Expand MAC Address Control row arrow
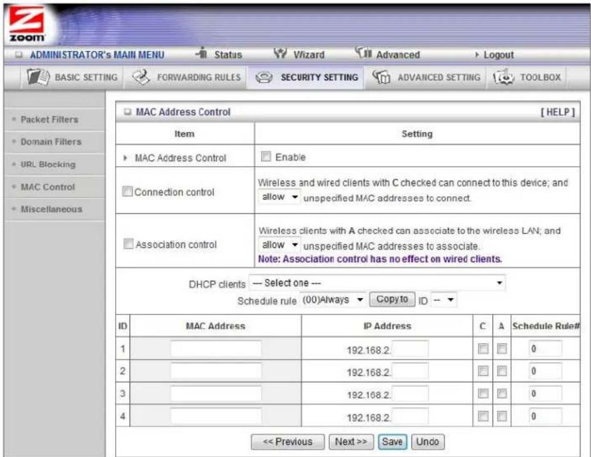This screenshot has width=591, height=457. click(x=126, y=158)
